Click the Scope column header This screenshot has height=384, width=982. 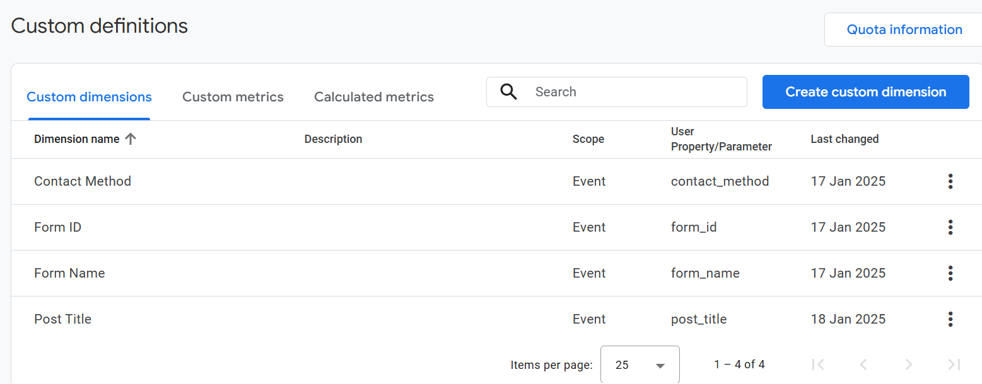point(588,138)
